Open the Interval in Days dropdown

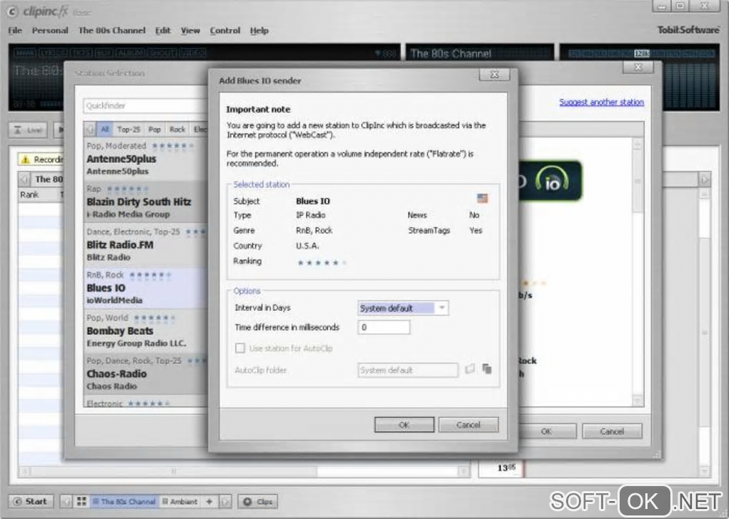[403, 308]
